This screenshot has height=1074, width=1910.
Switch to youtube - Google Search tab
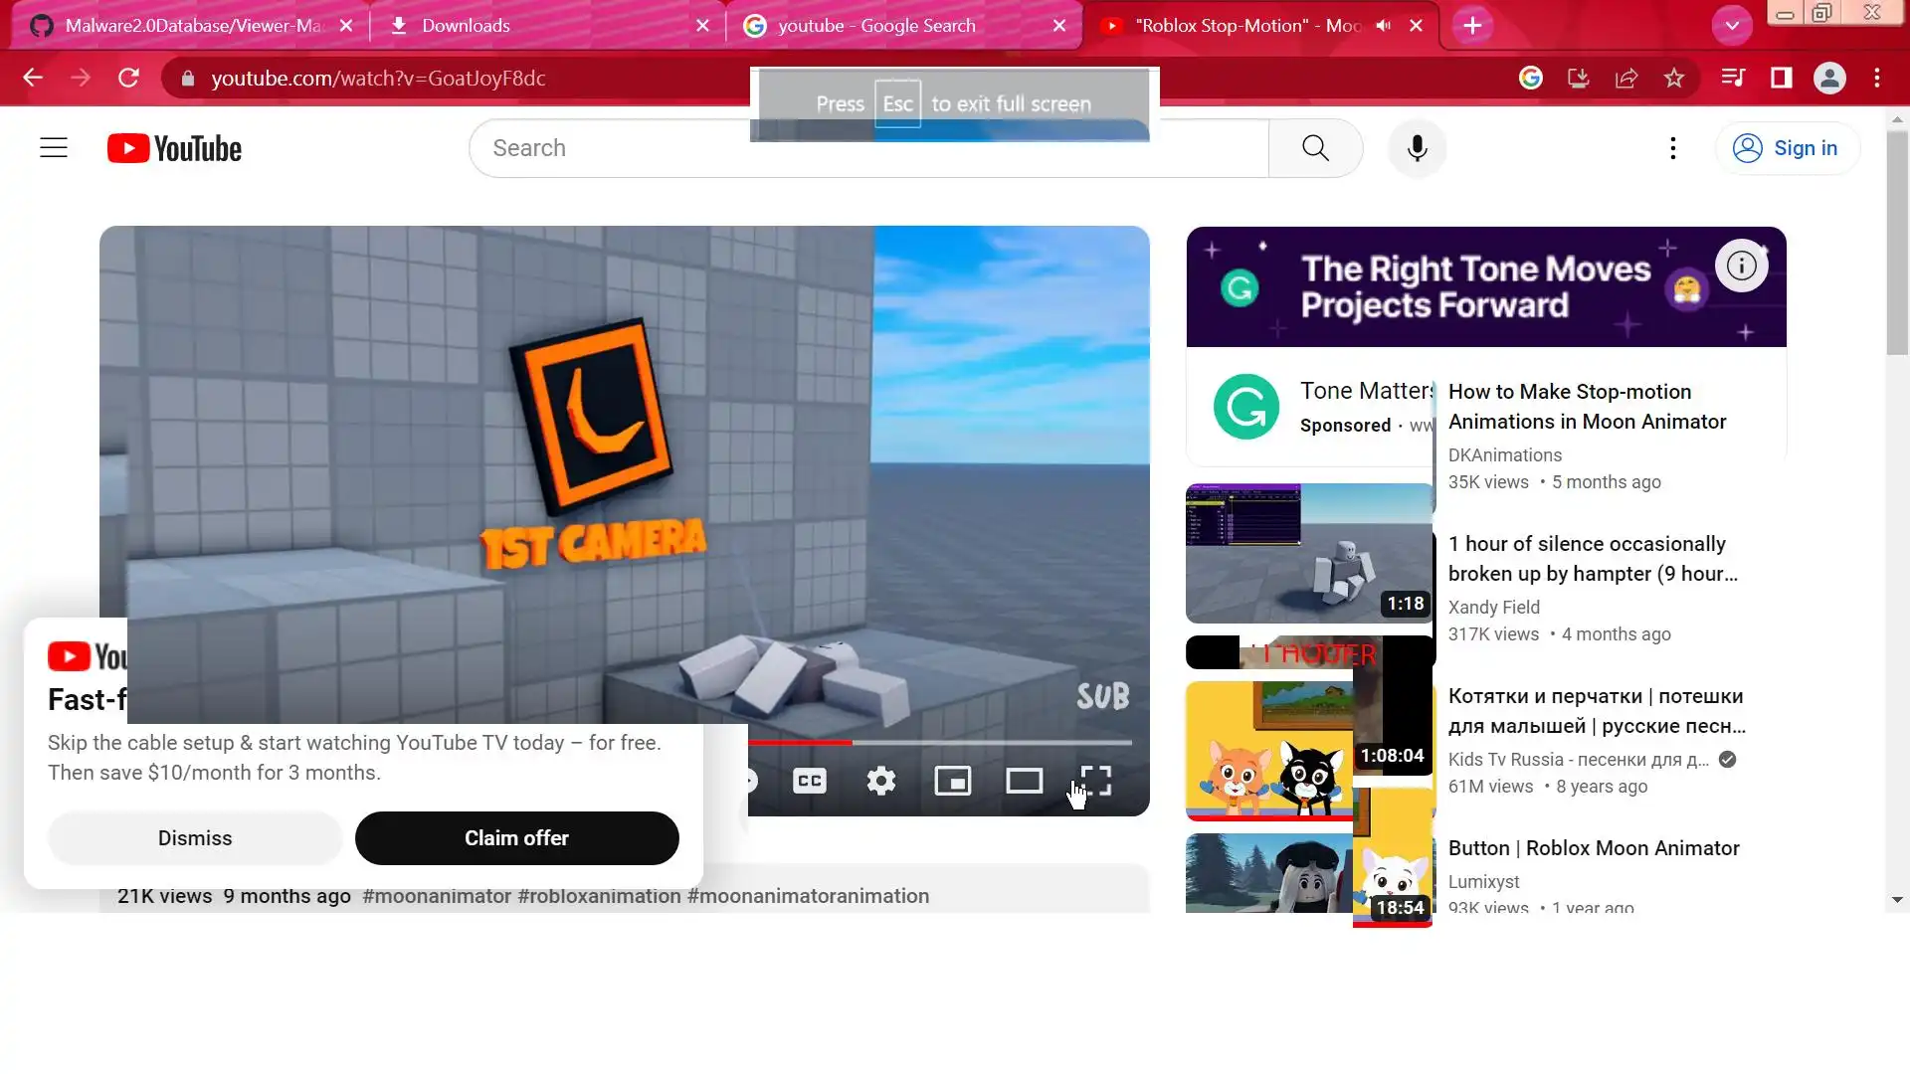[x=895, y=26]
